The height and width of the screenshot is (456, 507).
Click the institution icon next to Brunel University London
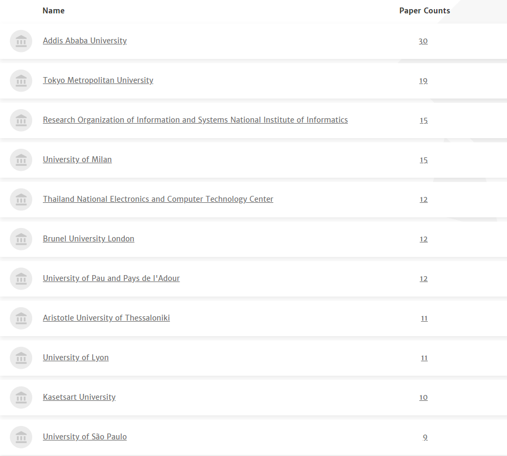(21, 239)
